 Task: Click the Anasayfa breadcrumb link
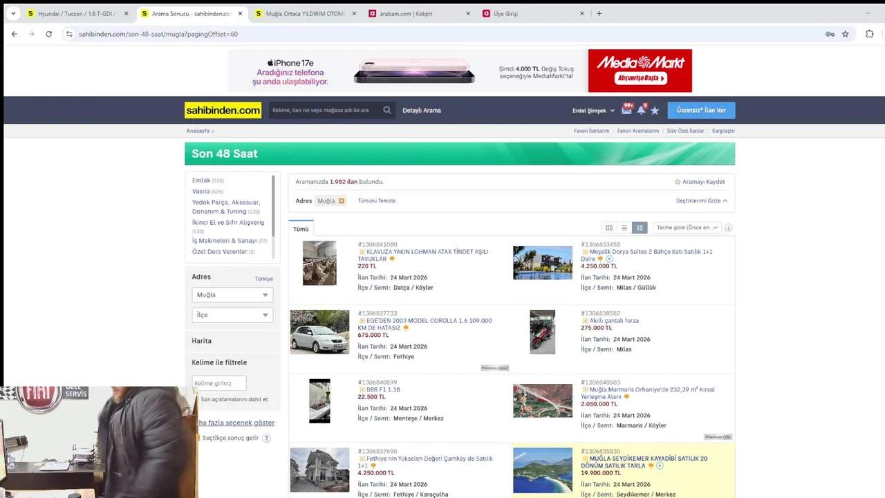198,131
